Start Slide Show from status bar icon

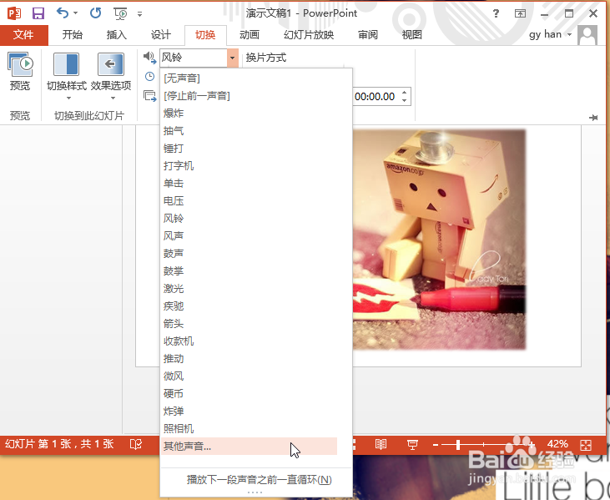pyautogui.click(x=412, y=444)
